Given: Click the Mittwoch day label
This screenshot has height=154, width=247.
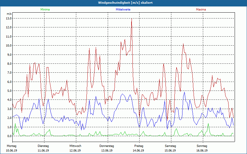Looking at the screenshot, I should pos(75,146).
